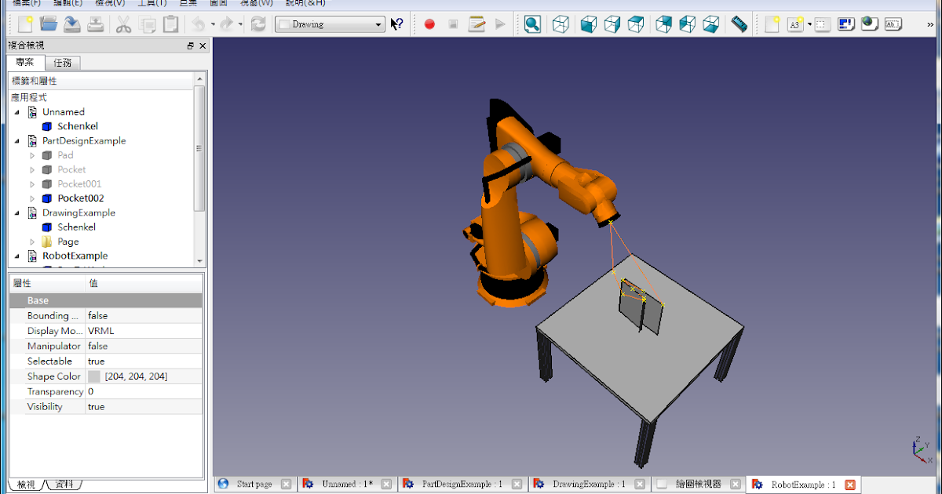
Task: Insert a view into the drawing
Action: pyautogui.click(x=821, y=24)
